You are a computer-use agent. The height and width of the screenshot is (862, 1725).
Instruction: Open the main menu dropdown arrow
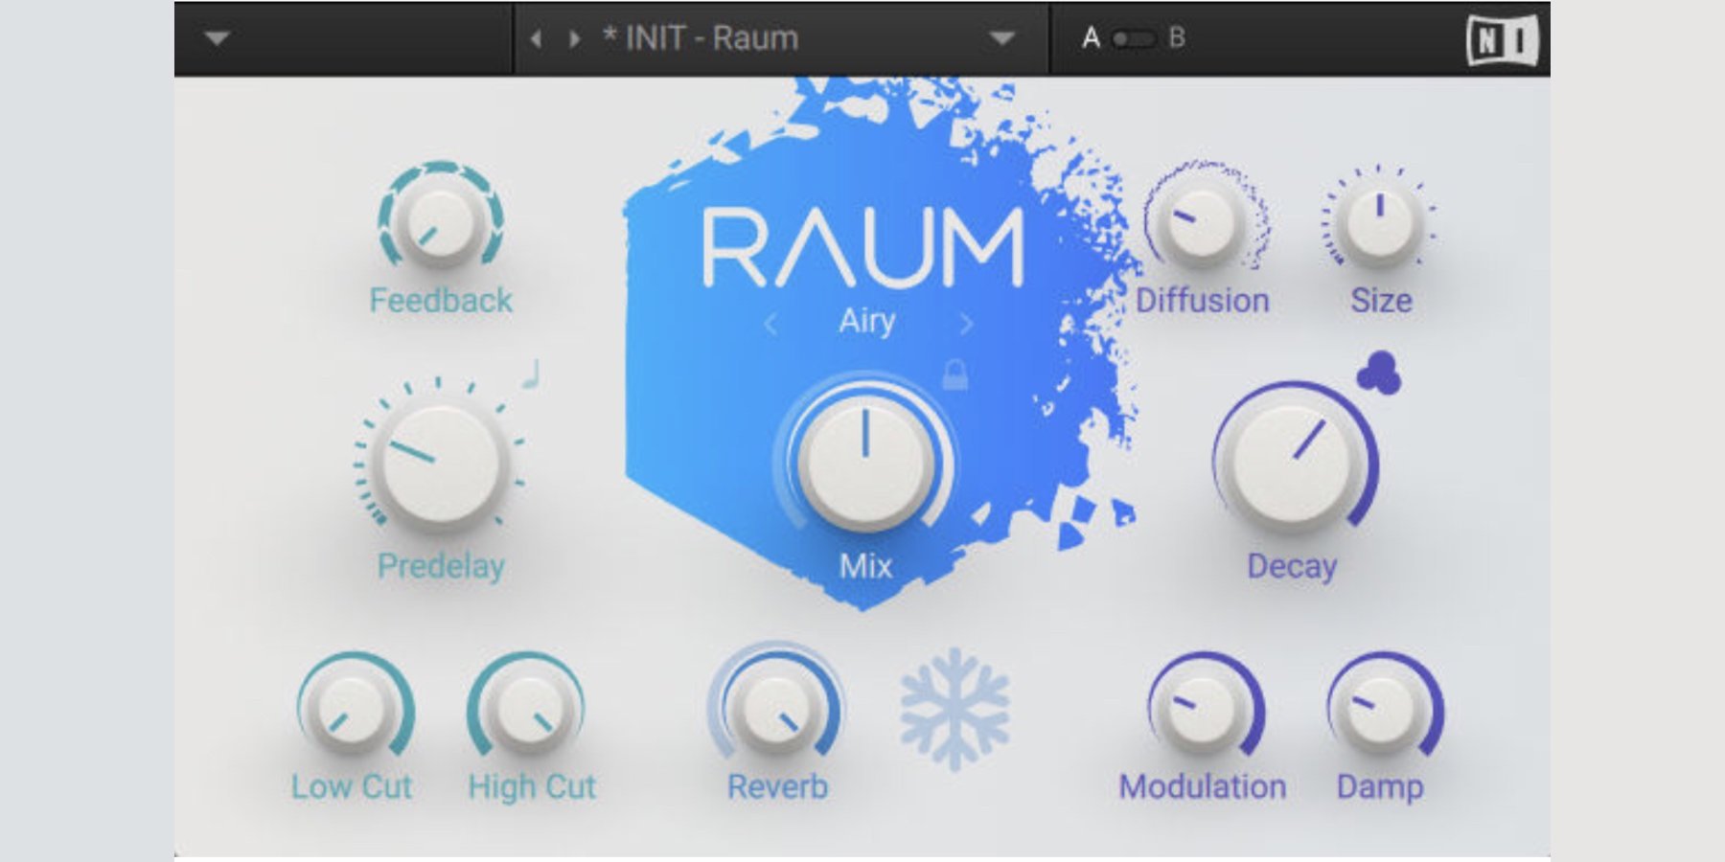pos(218,39)
